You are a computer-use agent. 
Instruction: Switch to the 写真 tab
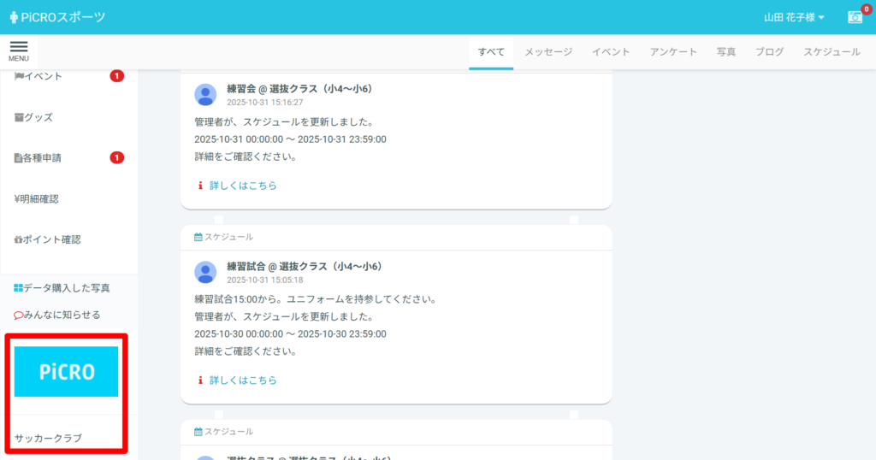coord(725,52)
